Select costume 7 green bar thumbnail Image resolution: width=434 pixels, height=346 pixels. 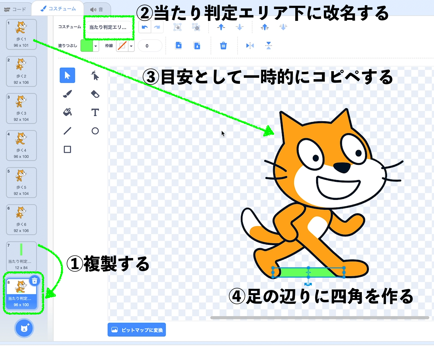pos(21,257)
